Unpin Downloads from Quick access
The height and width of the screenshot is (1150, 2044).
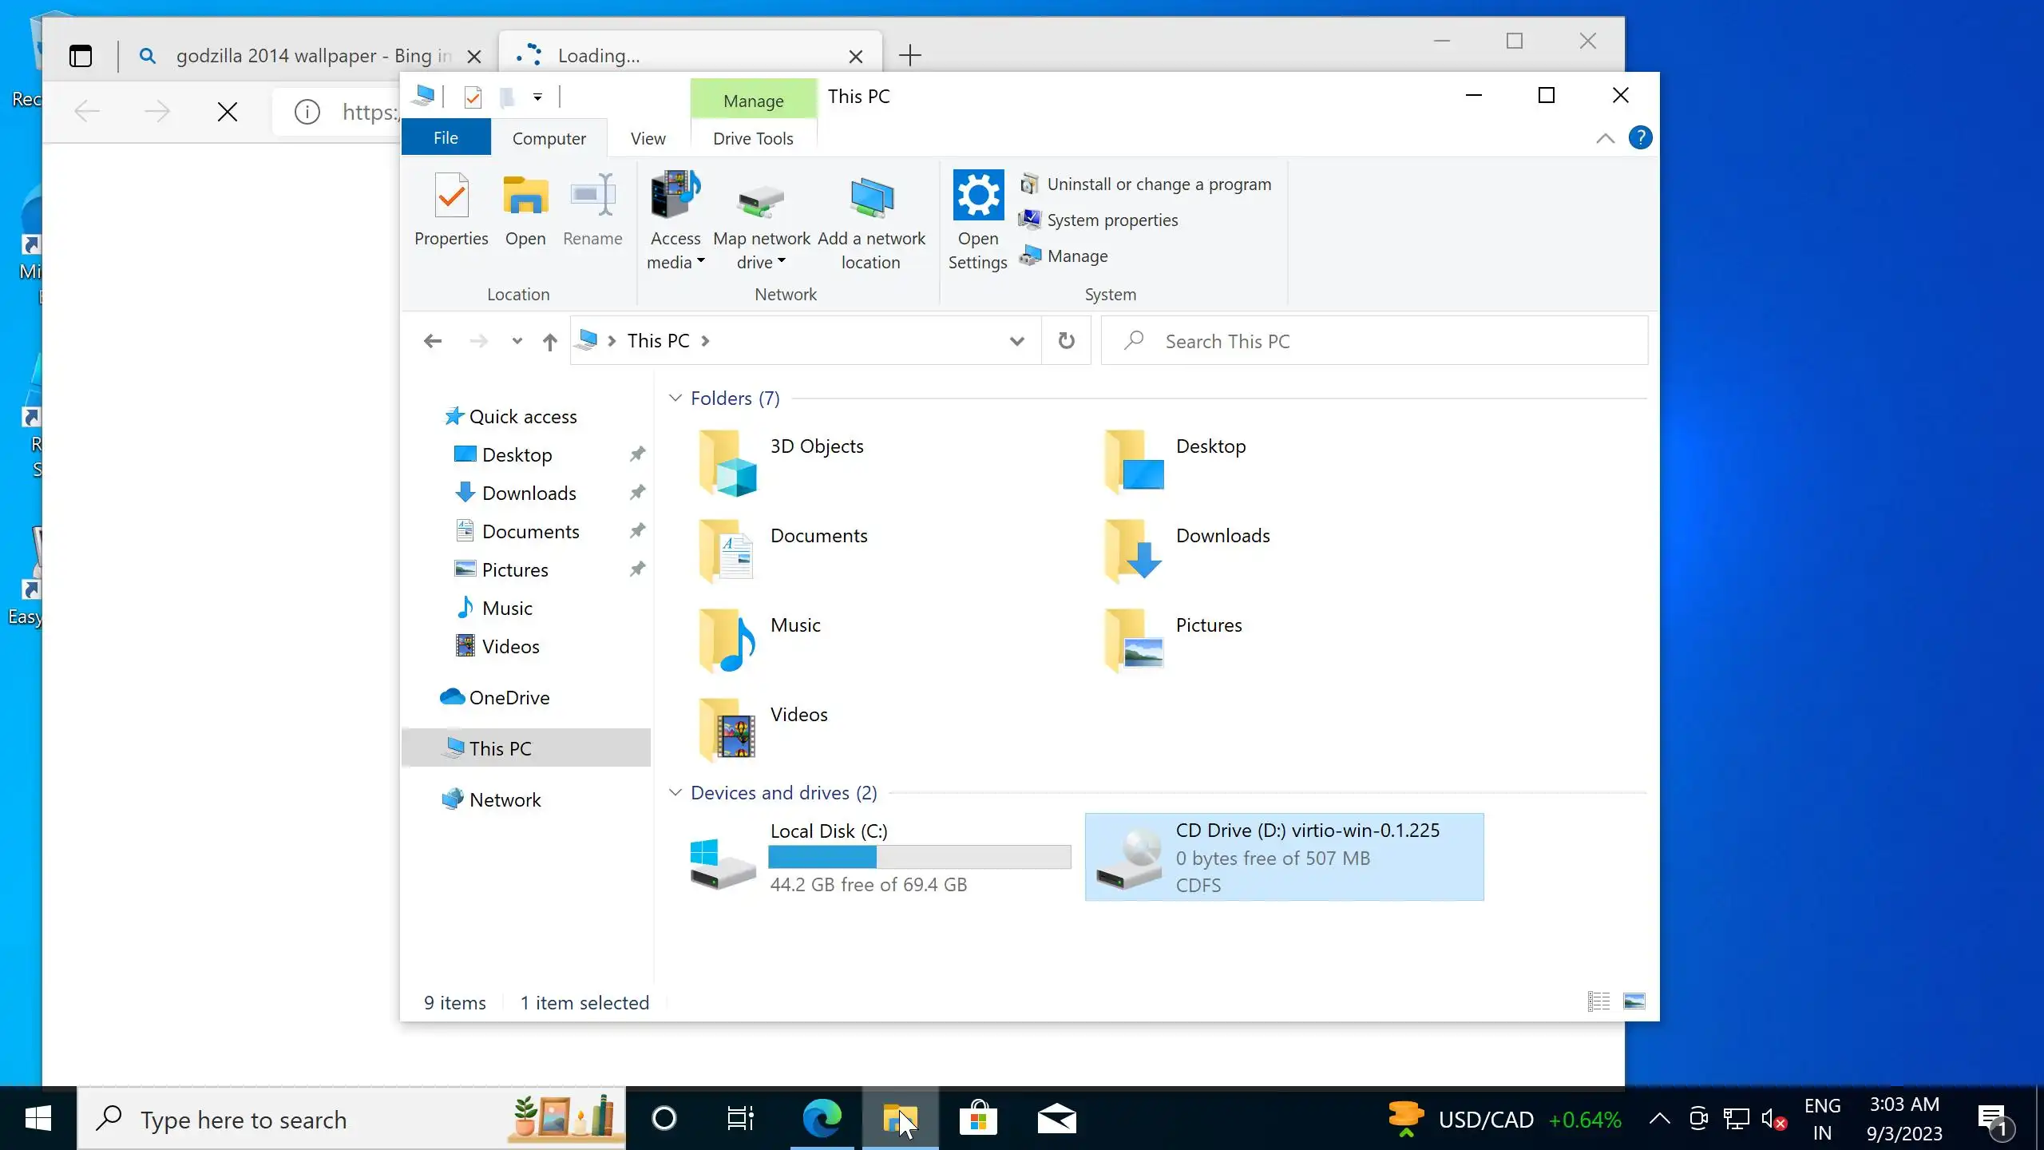637,493
